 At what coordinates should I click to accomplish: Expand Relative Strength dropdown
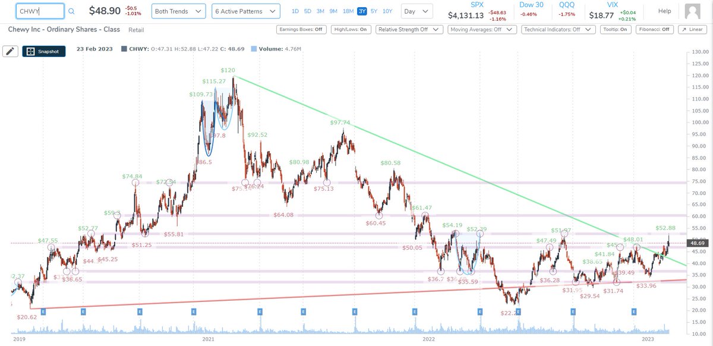409,29
